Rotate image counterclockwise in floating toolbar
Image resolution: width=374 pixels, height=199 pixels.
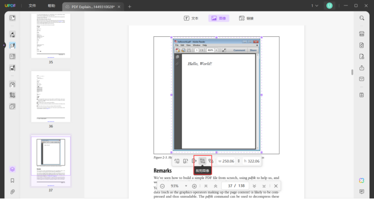pyautogui.click(x=177, y=161)
